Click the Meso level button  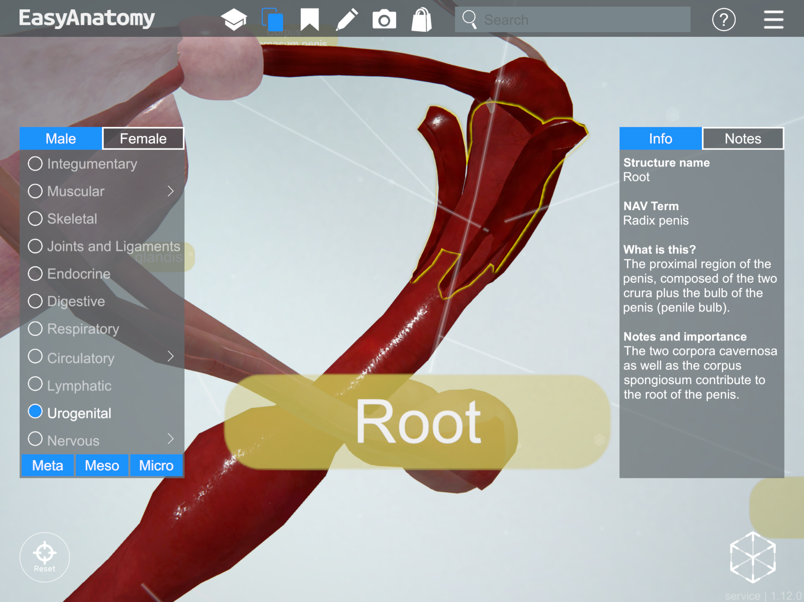[102, 465]
